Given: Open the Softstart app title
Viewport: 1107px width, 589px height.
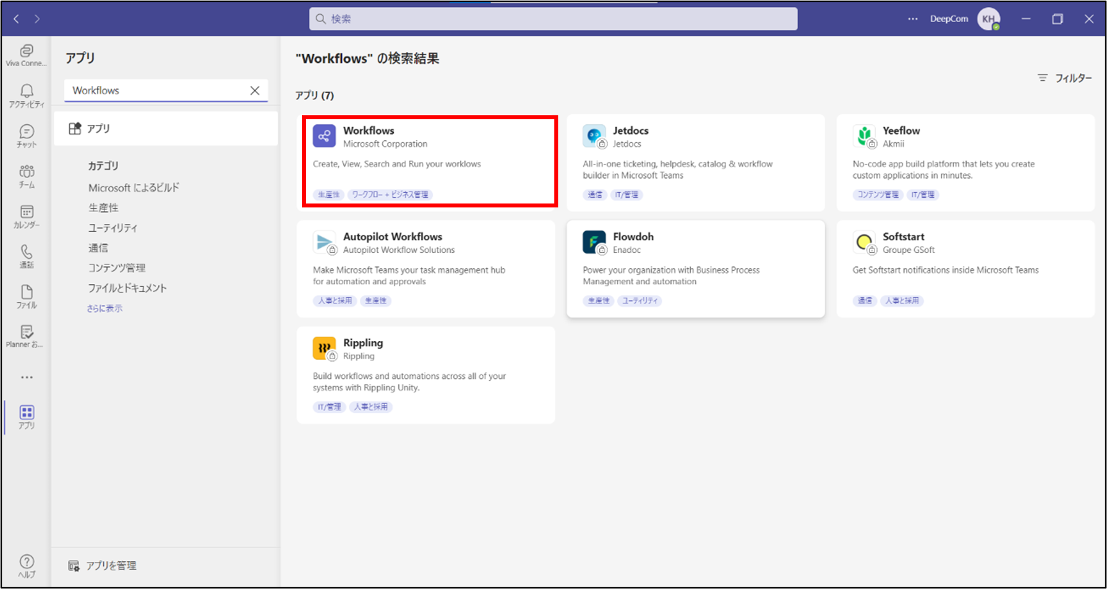Looking at the screenshot, I should [x=903, y=237].
